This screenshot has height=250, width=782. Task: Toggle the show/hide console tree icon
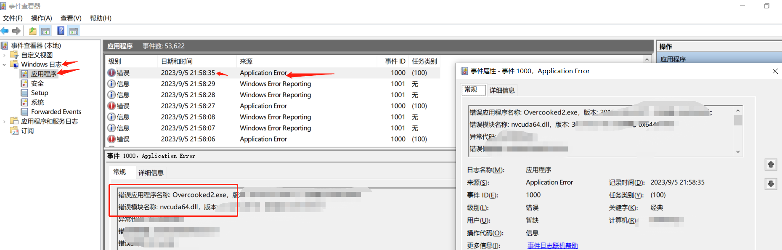click(x=45, y=31)
